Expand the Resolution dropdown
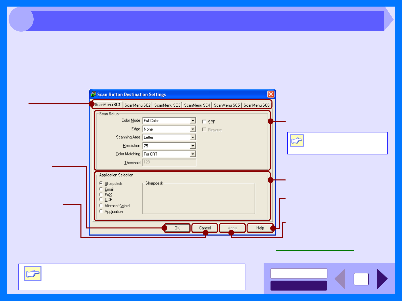The height and width of the screenshot is (301, 402). [193, 146]
